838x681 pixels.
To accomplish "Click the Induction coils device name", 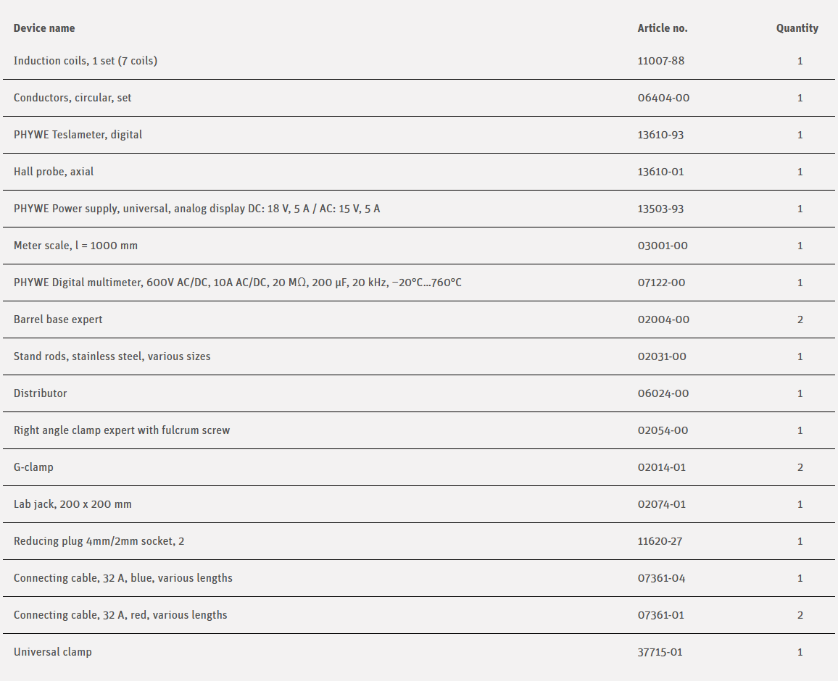I will tap(86, 61).
